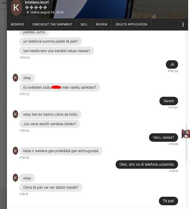Click message 'Cena tā pati vai var dabūt mazāk?'
This screenshot has width=190, height=209.
click(51, 188)
